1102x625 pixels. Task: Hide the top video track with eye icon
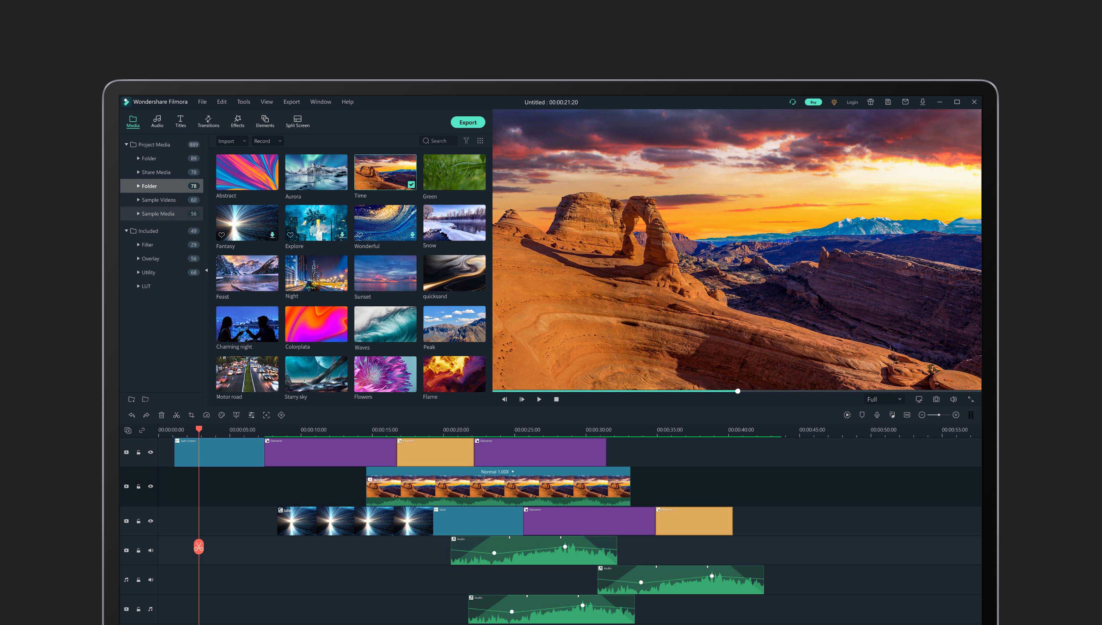151,452
